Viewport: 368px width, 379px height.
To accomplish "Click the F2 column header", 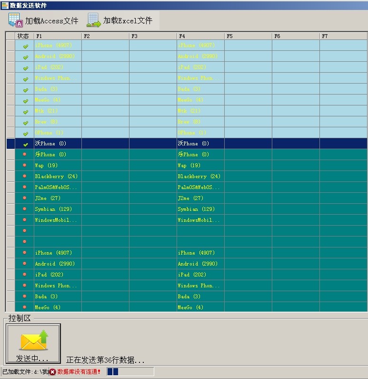I will [x=105, y=36].
